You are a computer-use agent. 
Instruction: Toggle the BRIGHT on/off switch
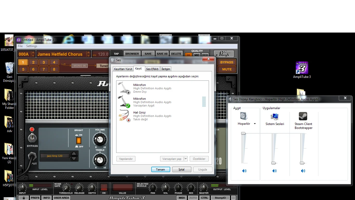[78, 141]
